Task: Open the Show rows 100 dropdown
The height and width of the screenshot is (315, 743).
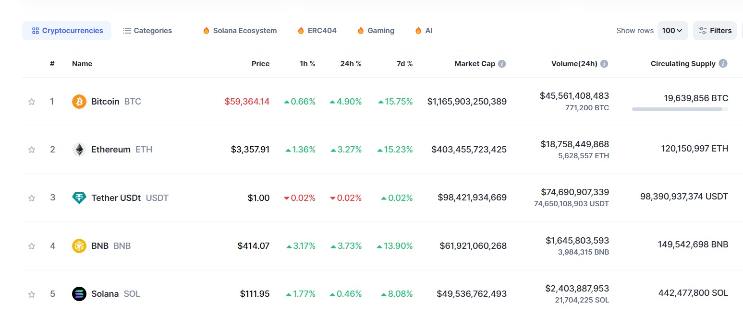Action: (x=672, y=31)
